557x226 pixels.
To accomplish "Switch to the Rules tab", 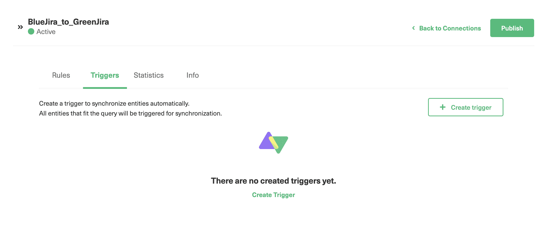I will [61, 75].
